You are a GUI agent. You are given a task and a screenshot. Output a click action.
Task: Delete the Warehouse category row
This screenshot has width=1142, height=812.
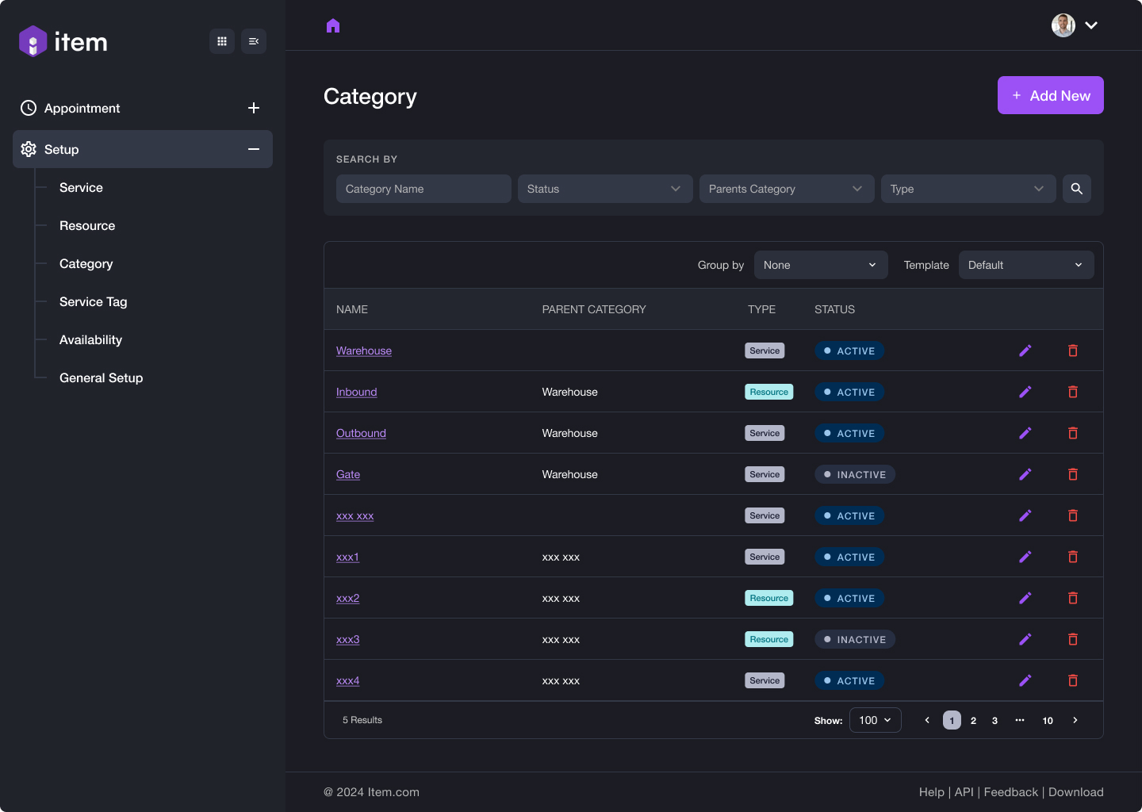point(1073,350)
